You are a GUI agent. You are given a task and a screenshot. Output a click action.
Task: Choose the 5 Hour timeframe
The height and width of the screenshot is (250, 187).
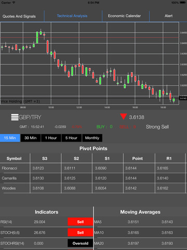pos(71,138)
